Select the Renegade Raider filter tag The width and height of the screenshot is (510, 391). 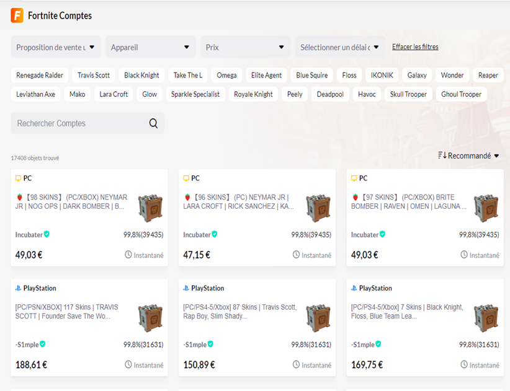tap(40, 76)
